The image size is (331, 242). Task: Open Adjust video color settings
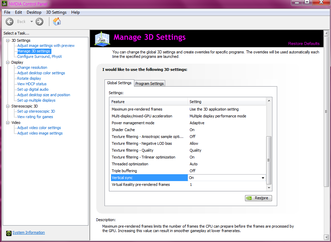click(39, 128)
